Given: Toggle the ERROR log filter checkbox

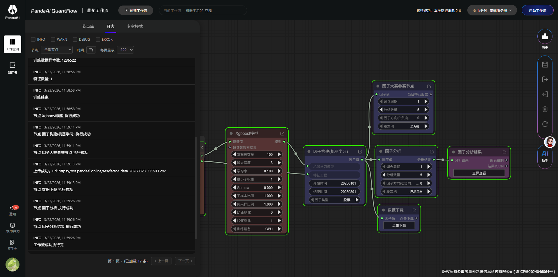Looking at the screenshot, I should (98, 40).
